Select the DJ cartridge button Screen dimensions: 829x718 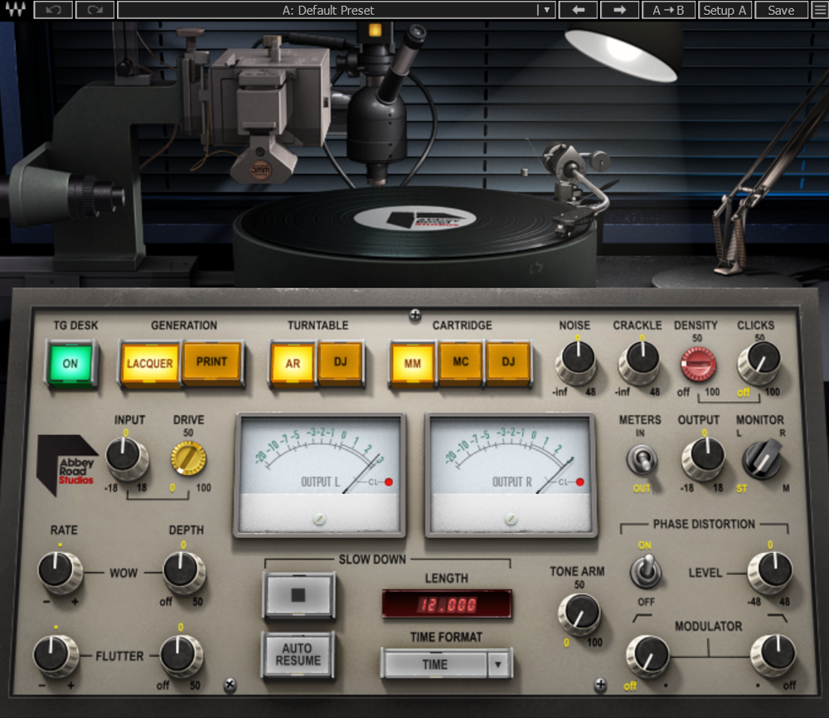[508, 362]
